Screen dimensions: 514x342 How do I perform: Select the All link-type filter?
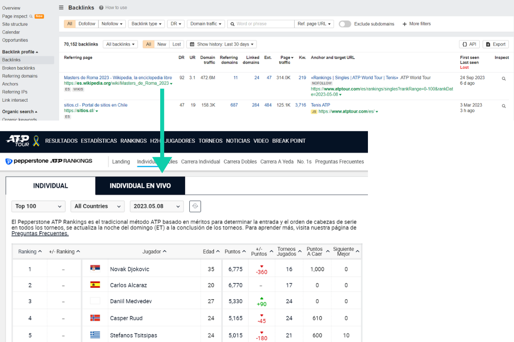click(x=69, y=24)
